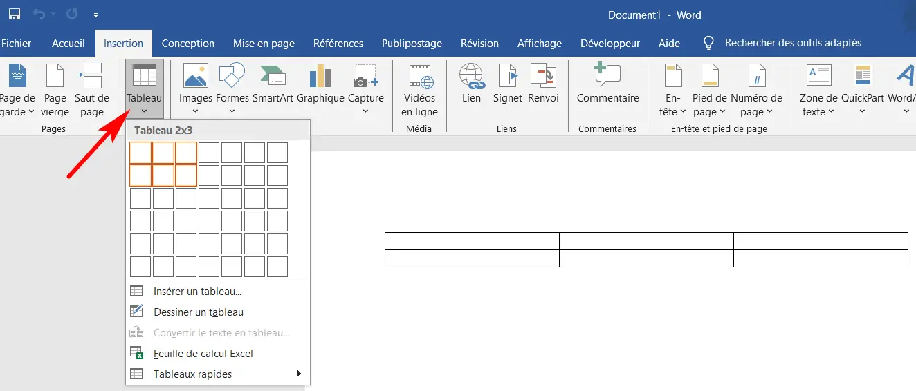The height and width of the screenshot is (391, 916).
Task: Click the first grid cell in the table picker
Action: pos(140,153)
